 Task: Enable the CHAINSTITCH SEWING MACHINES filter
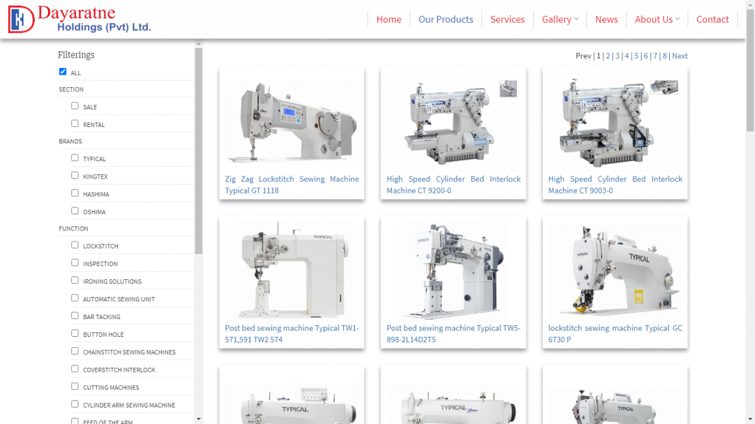tap(75, 351)
